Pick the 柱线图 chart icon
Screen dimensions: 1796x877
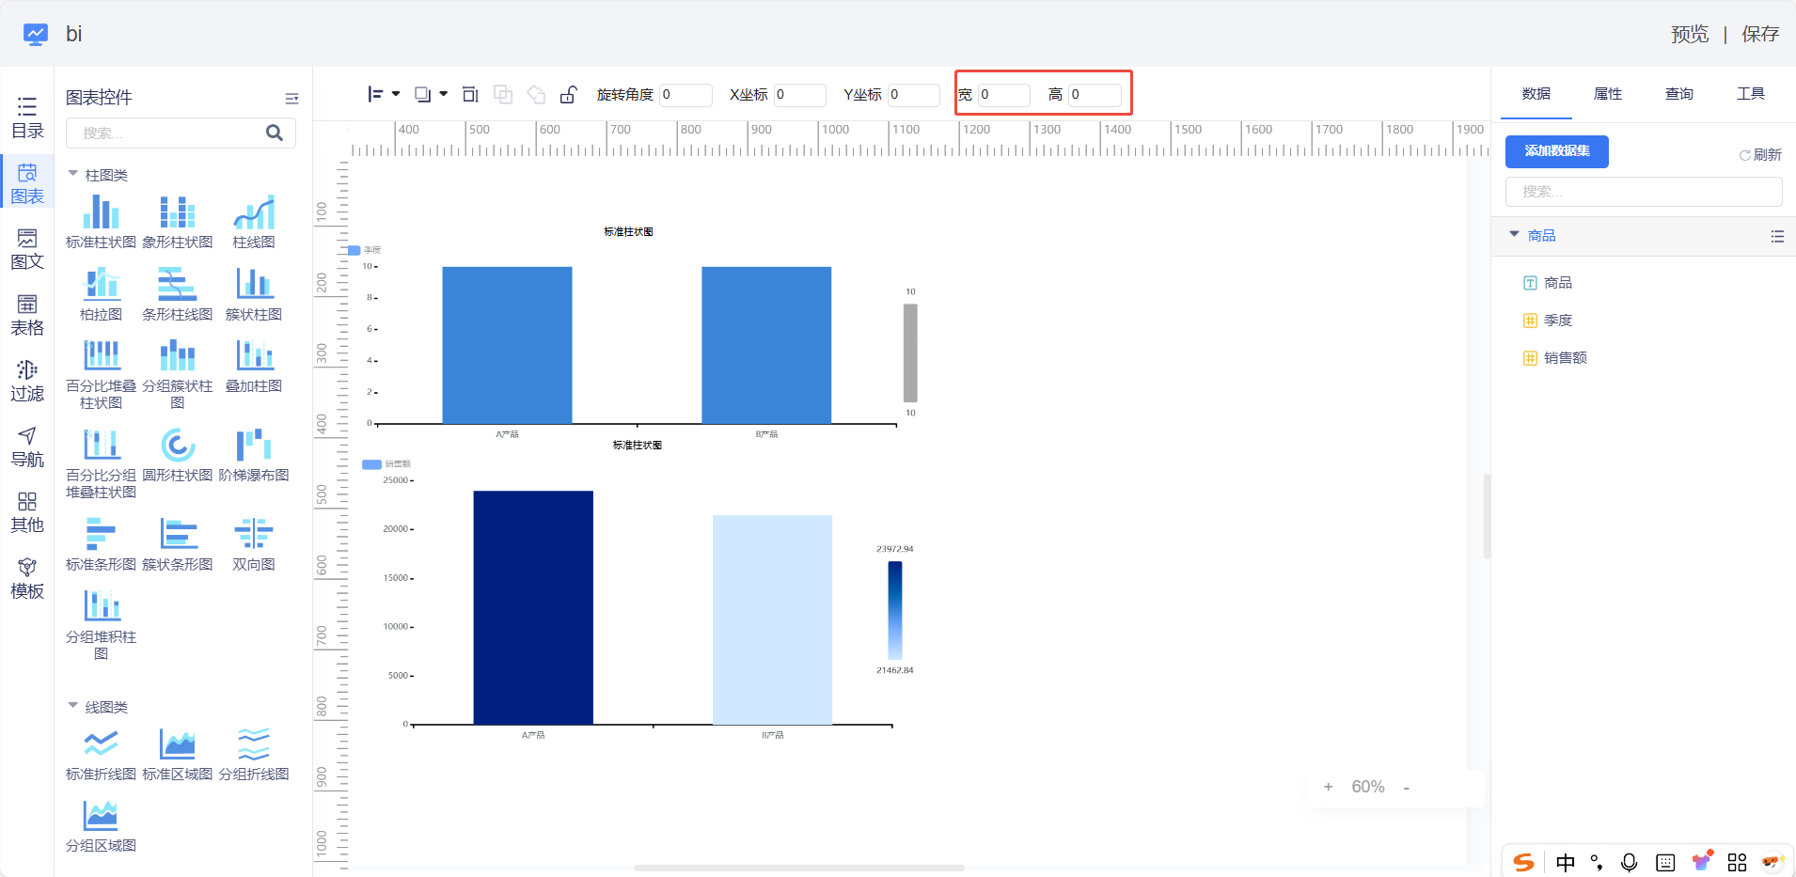254,212
